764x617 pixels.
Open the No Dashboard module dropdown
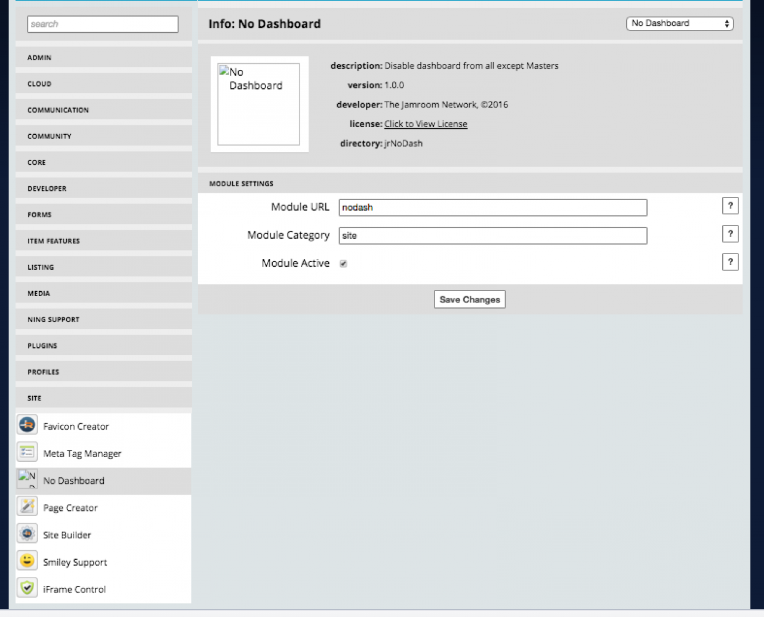click(679, 23)
